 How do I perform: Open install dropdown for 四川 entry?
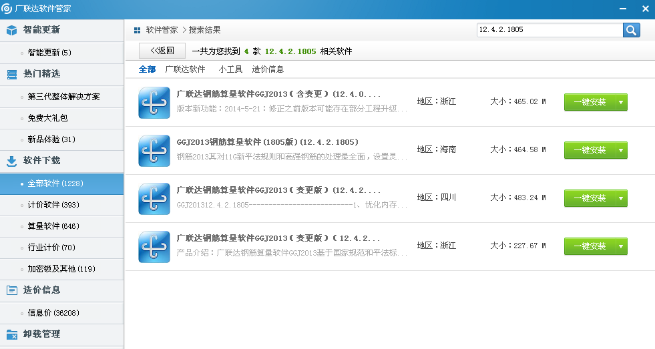click(621, 198)
